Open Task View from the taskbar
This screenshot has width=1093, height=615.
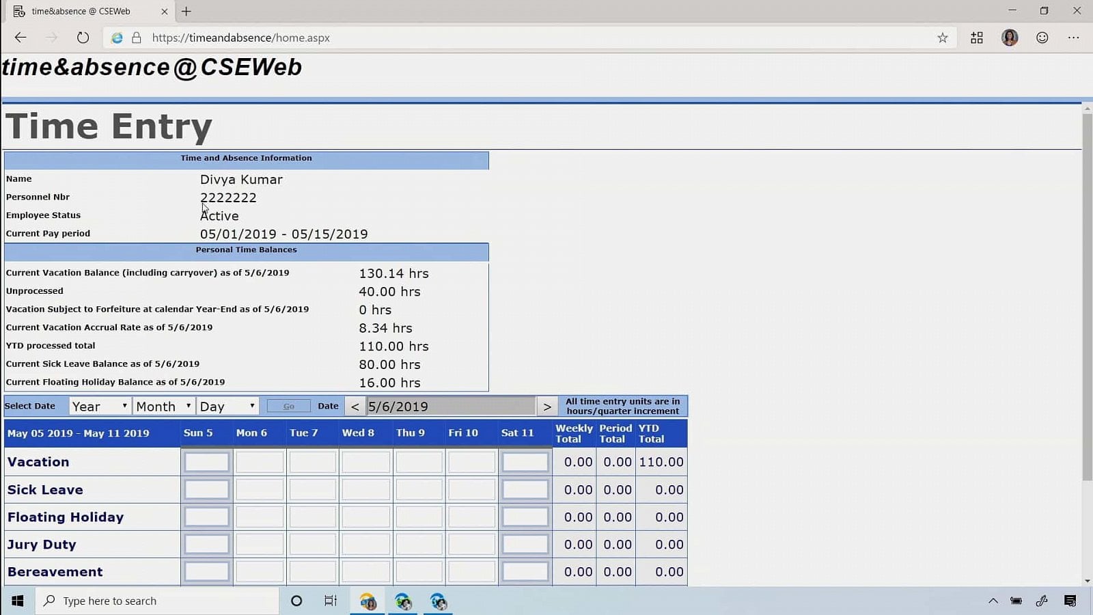coord(331,601)
